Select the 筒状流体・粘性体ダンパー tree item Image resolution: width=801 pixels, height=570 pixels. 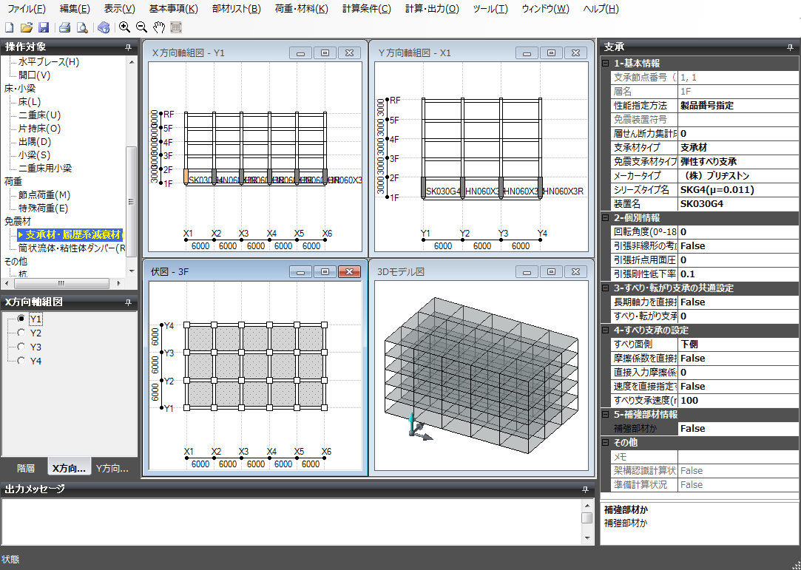(72, 248)
